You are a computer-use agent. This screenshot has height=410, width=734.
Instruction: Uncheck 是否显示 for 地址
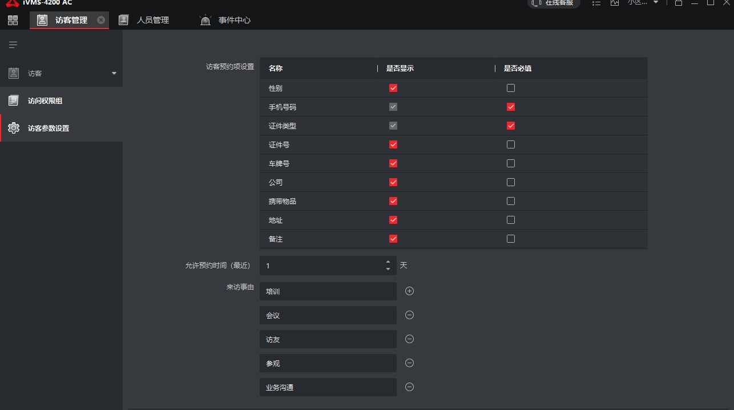393,220
